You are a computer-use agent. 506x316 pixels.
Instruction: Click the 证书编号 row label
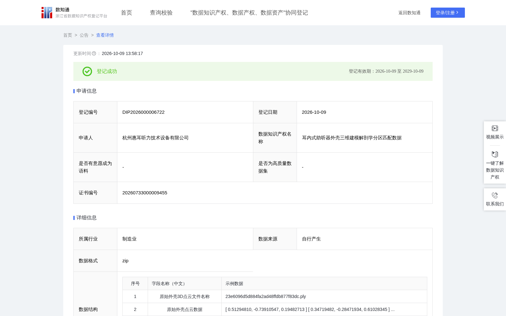pos(88,193)
